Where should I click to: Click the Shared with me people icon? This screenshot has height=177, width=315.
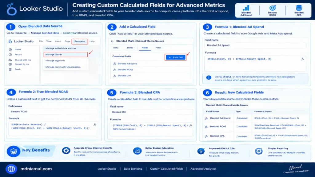click(10, 60)
